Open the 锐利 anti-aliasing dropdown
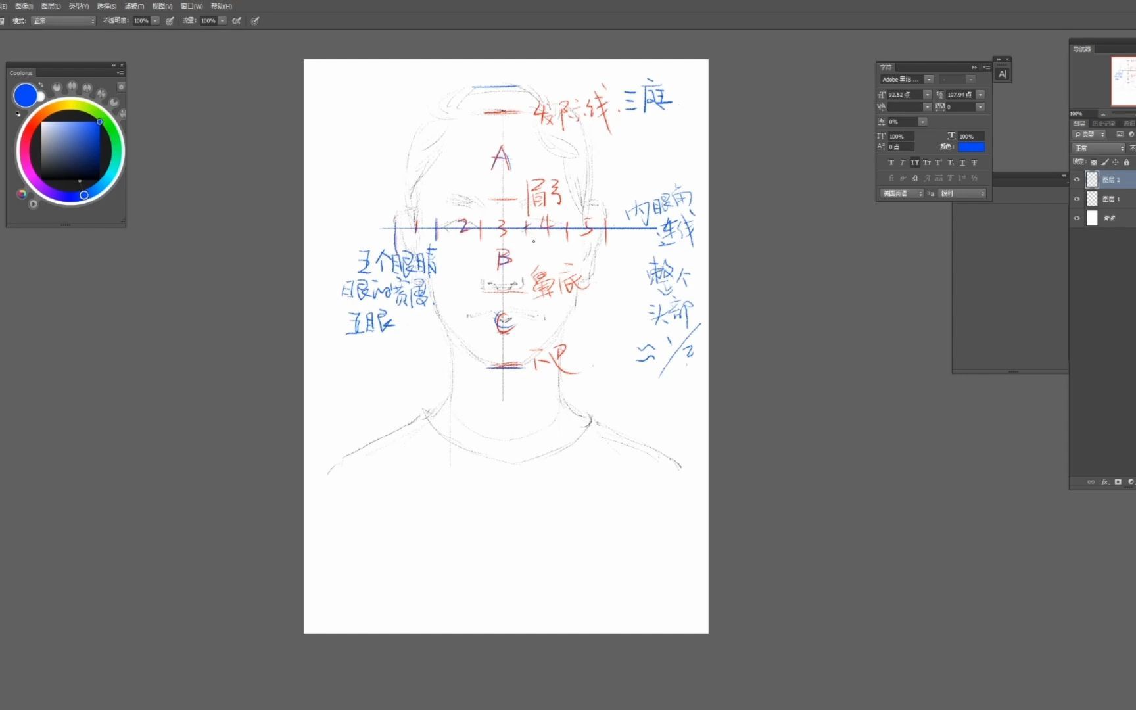 (x=962, y=194)
